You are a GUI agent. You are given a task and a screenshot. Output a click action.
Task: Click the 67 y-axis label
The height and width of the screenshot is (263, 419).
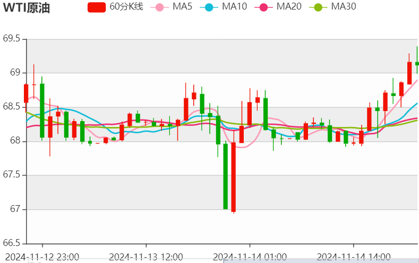15,209
